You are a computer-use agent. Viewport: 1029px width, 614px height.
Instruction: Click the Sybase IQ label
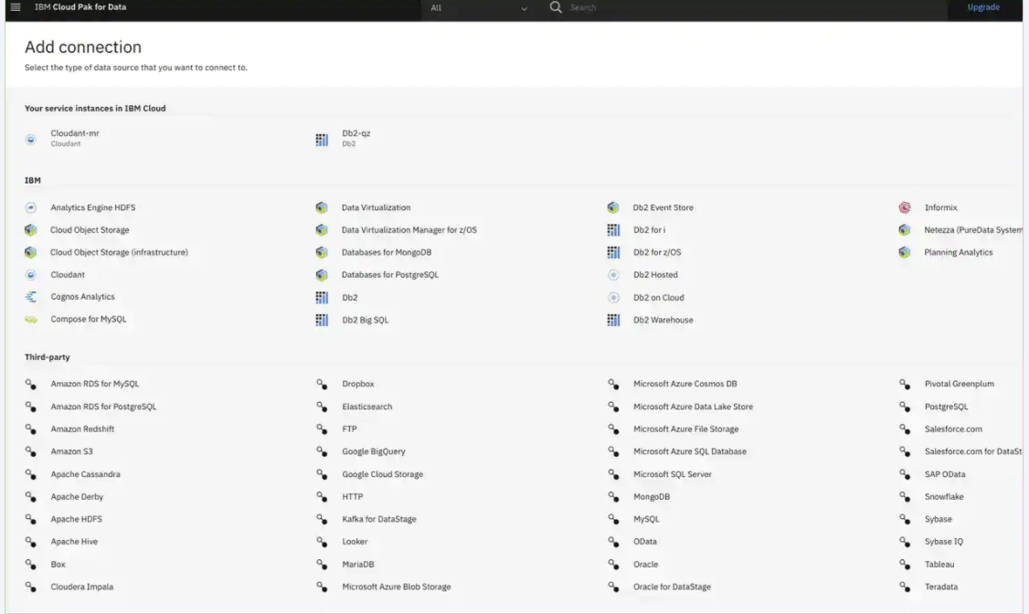click(x=944, y=542)
